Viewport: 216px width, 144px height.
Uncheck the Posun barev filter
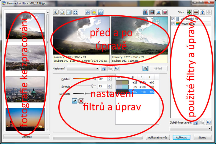point(173,24)
